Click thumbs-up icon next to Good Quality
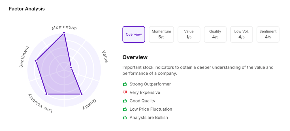 125,101
